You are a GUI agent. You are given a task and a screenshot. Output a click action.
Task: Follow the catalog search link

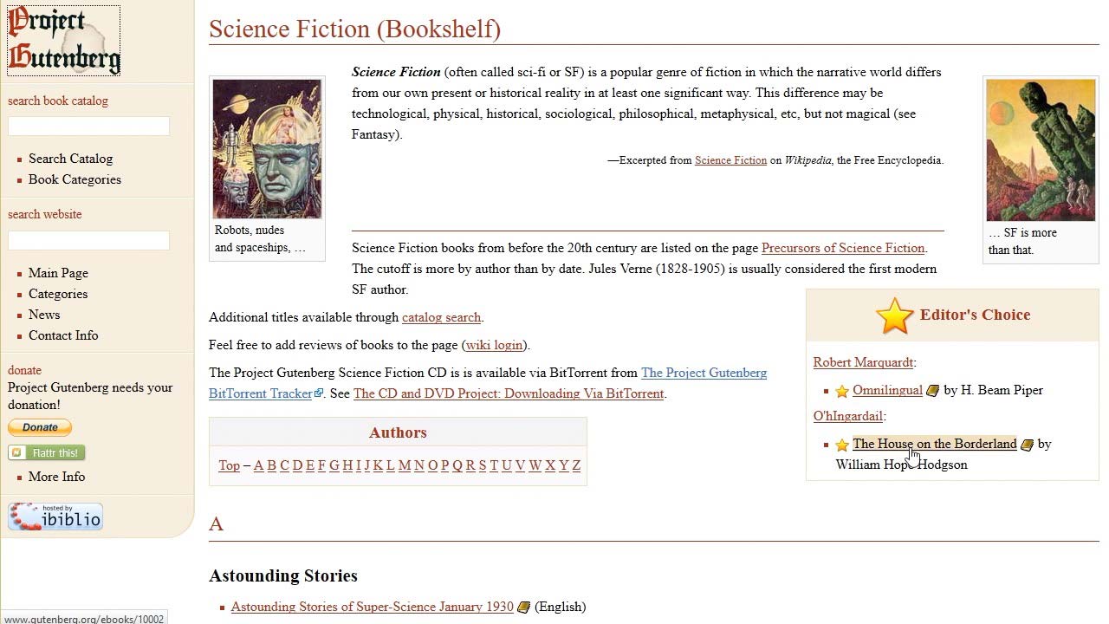(441, 317)
